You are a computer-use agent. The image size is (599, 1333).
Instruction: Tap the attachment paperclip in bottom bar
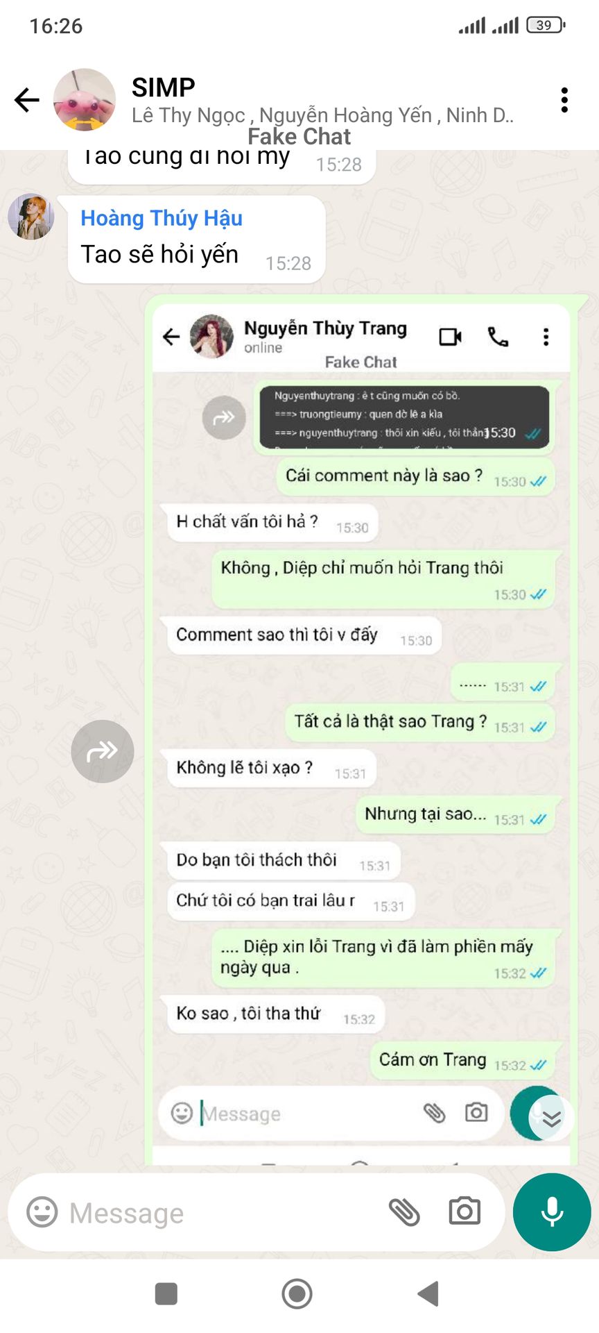[404, 1212]
